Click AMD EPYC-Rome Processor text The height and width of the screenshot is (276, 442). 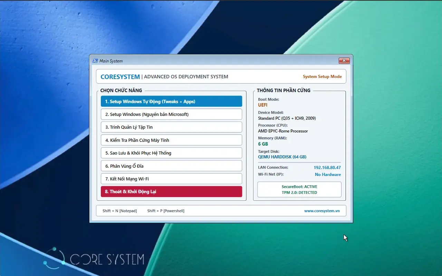[x=283, y=131]
